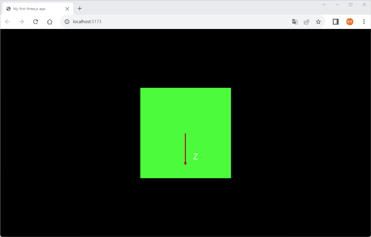Open the browser home page
Image resolution: width=371 pixels, height=237 pixels.
coord(50,22)
